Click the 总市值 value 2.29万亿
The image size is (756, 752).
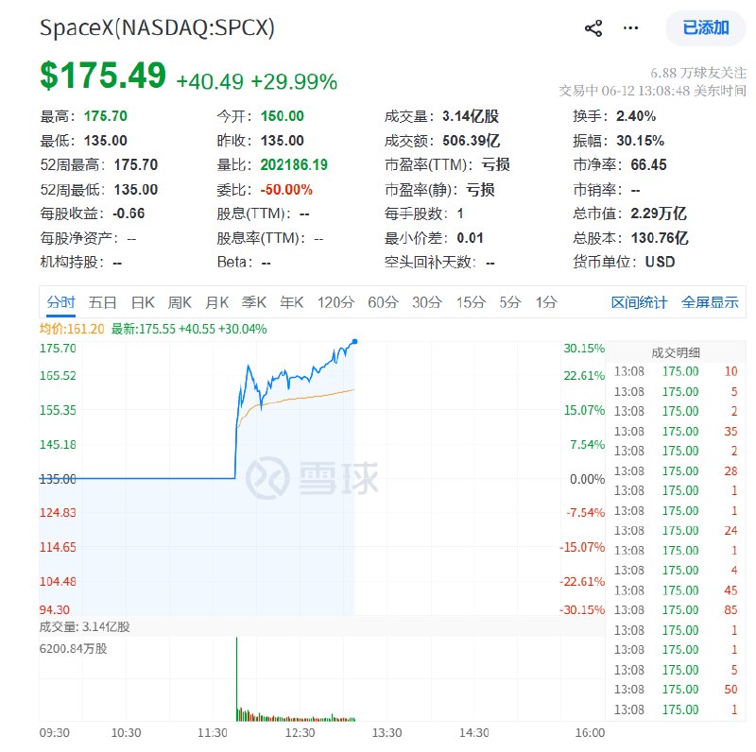(659, 214)
